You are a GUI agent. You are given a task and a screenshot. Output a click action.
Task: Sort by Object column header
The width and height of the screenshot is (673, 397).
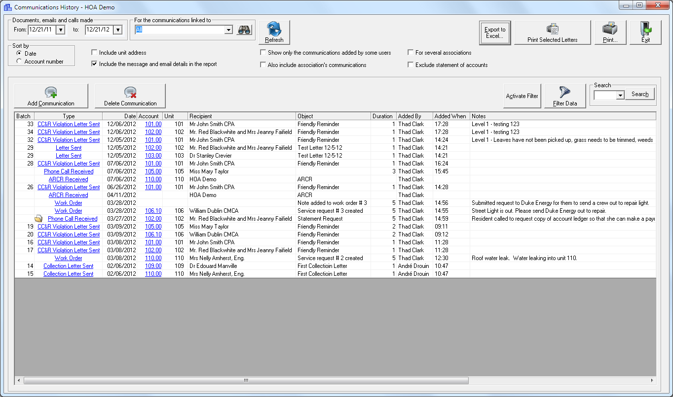click(x=334, y=116)
